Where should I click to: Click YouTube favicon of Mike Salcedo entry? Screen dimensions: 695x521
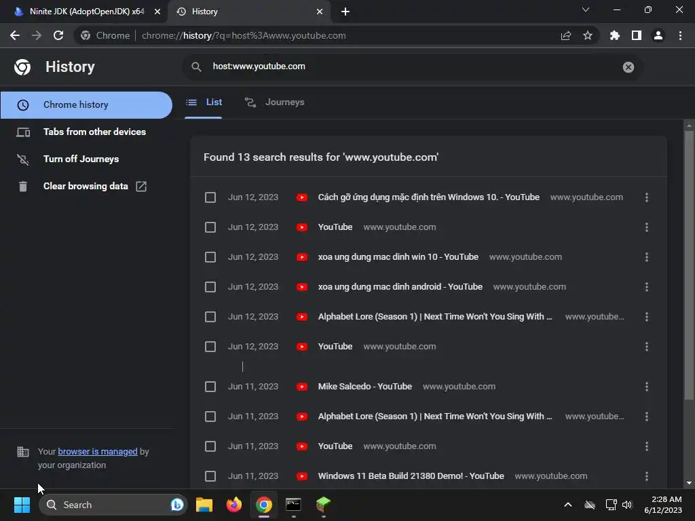click(x=302, y=387)
